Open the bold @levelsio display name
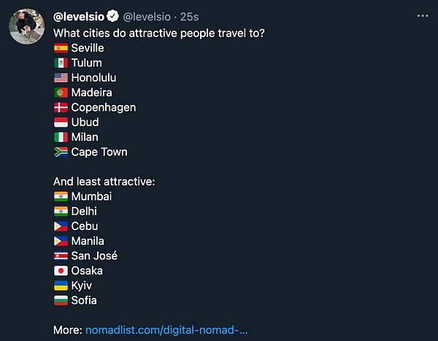Image resolution: width=438 pixels, height=341 pixels. click(x=80, y=15)
